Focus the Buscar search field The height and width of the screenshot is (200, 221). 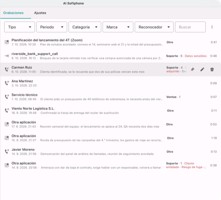[x=190, y=27]
